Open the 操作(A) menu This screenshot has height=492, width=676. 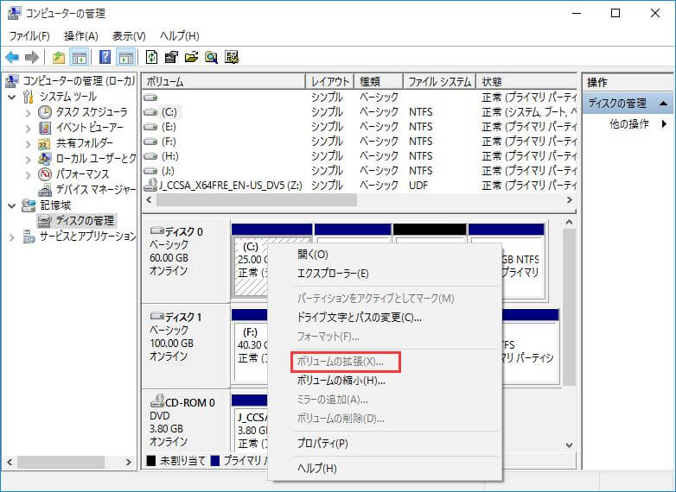(80, 35)
